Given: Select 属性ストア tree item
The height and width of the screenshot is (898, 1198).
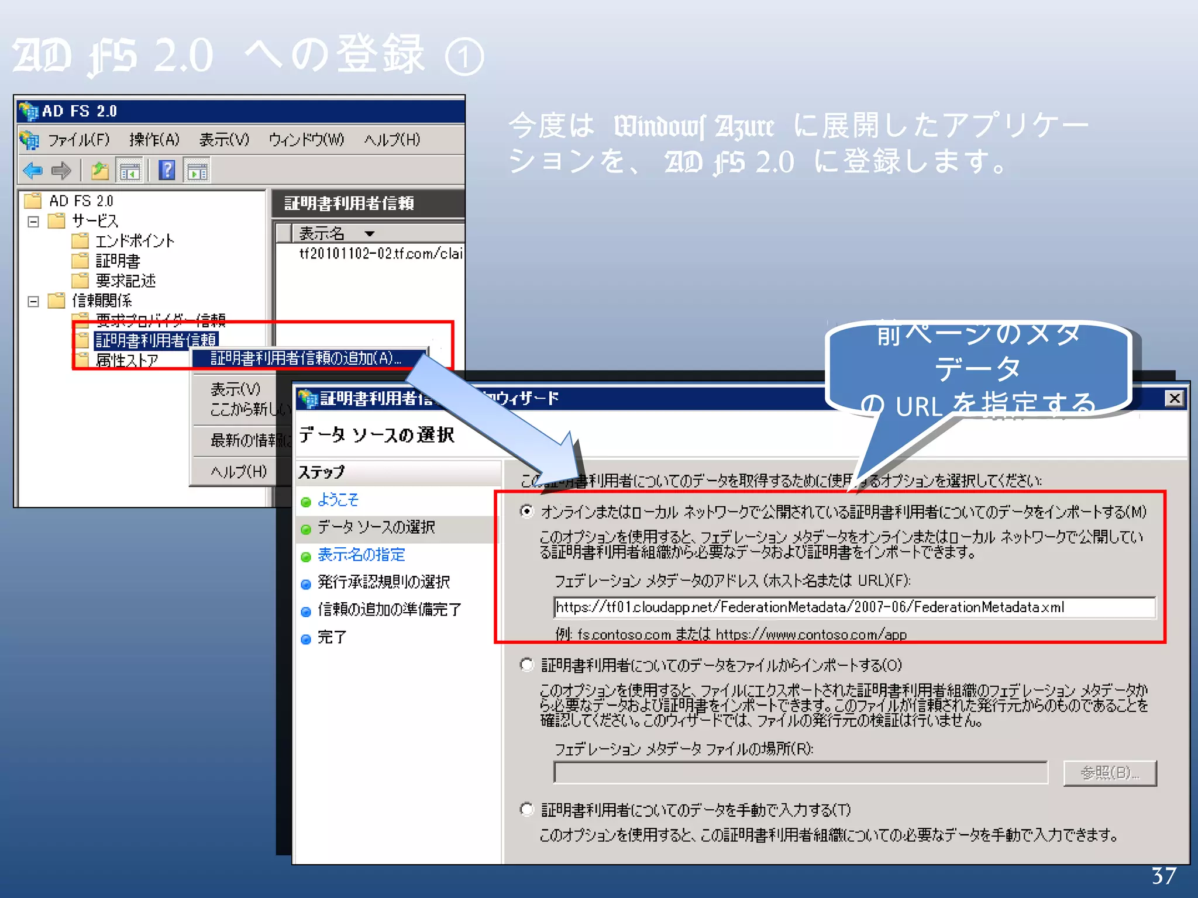Looking at the screenshot, I should [x=126, y=360].
